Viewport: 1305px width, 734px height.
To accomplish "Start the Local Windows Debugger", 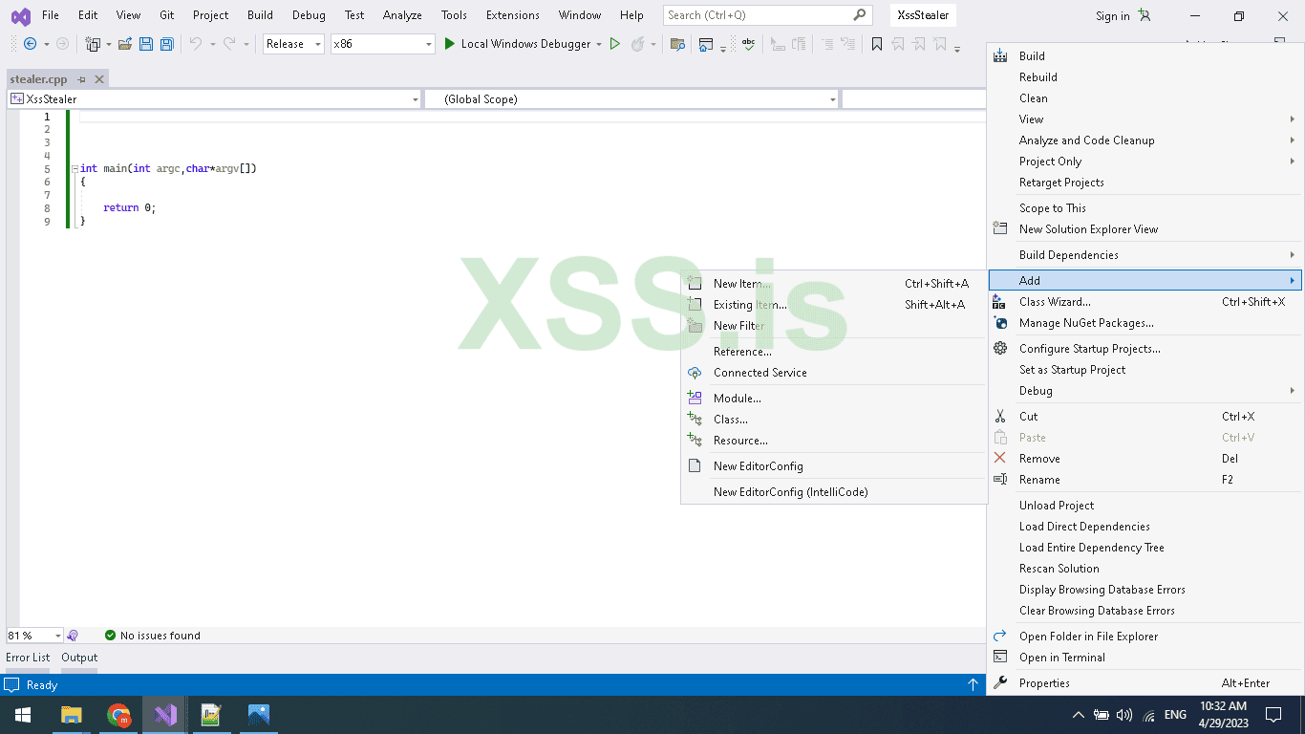I will (517, 44).
